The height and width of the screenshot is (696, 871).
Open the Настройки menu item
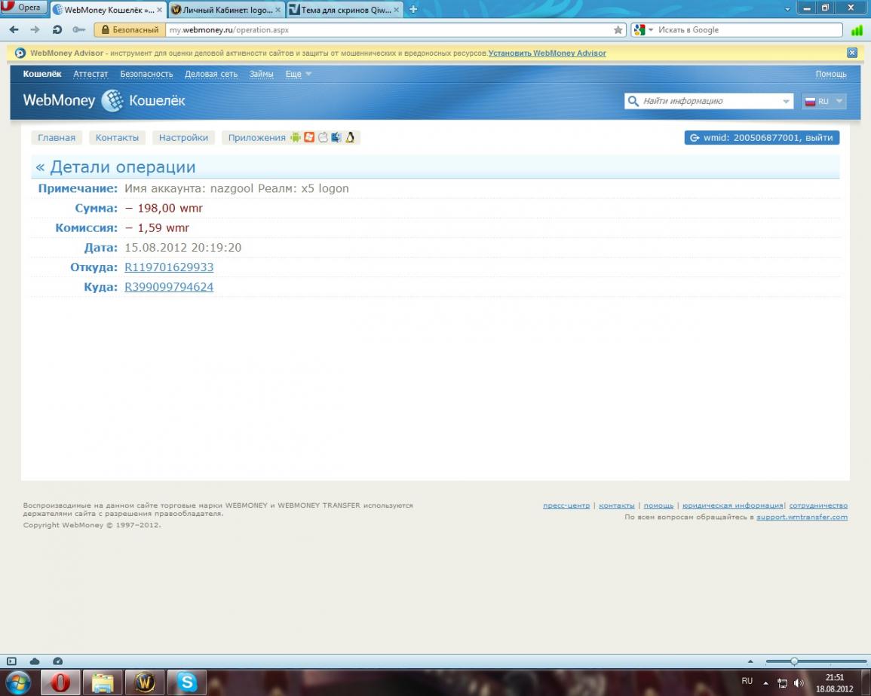click(183, 138)
